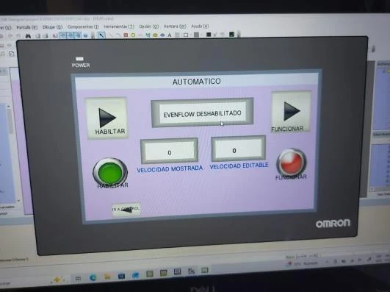This screenshot has height=292, width=390.
Task: Select the red rectangle draw tool
Action: click(126, 35)
